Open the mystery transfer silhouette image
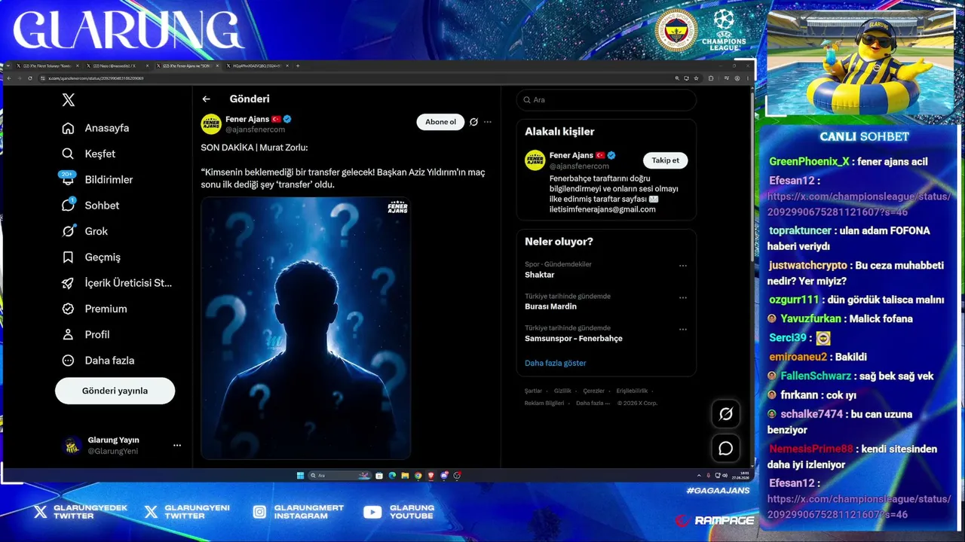 [x=306, y=328]
